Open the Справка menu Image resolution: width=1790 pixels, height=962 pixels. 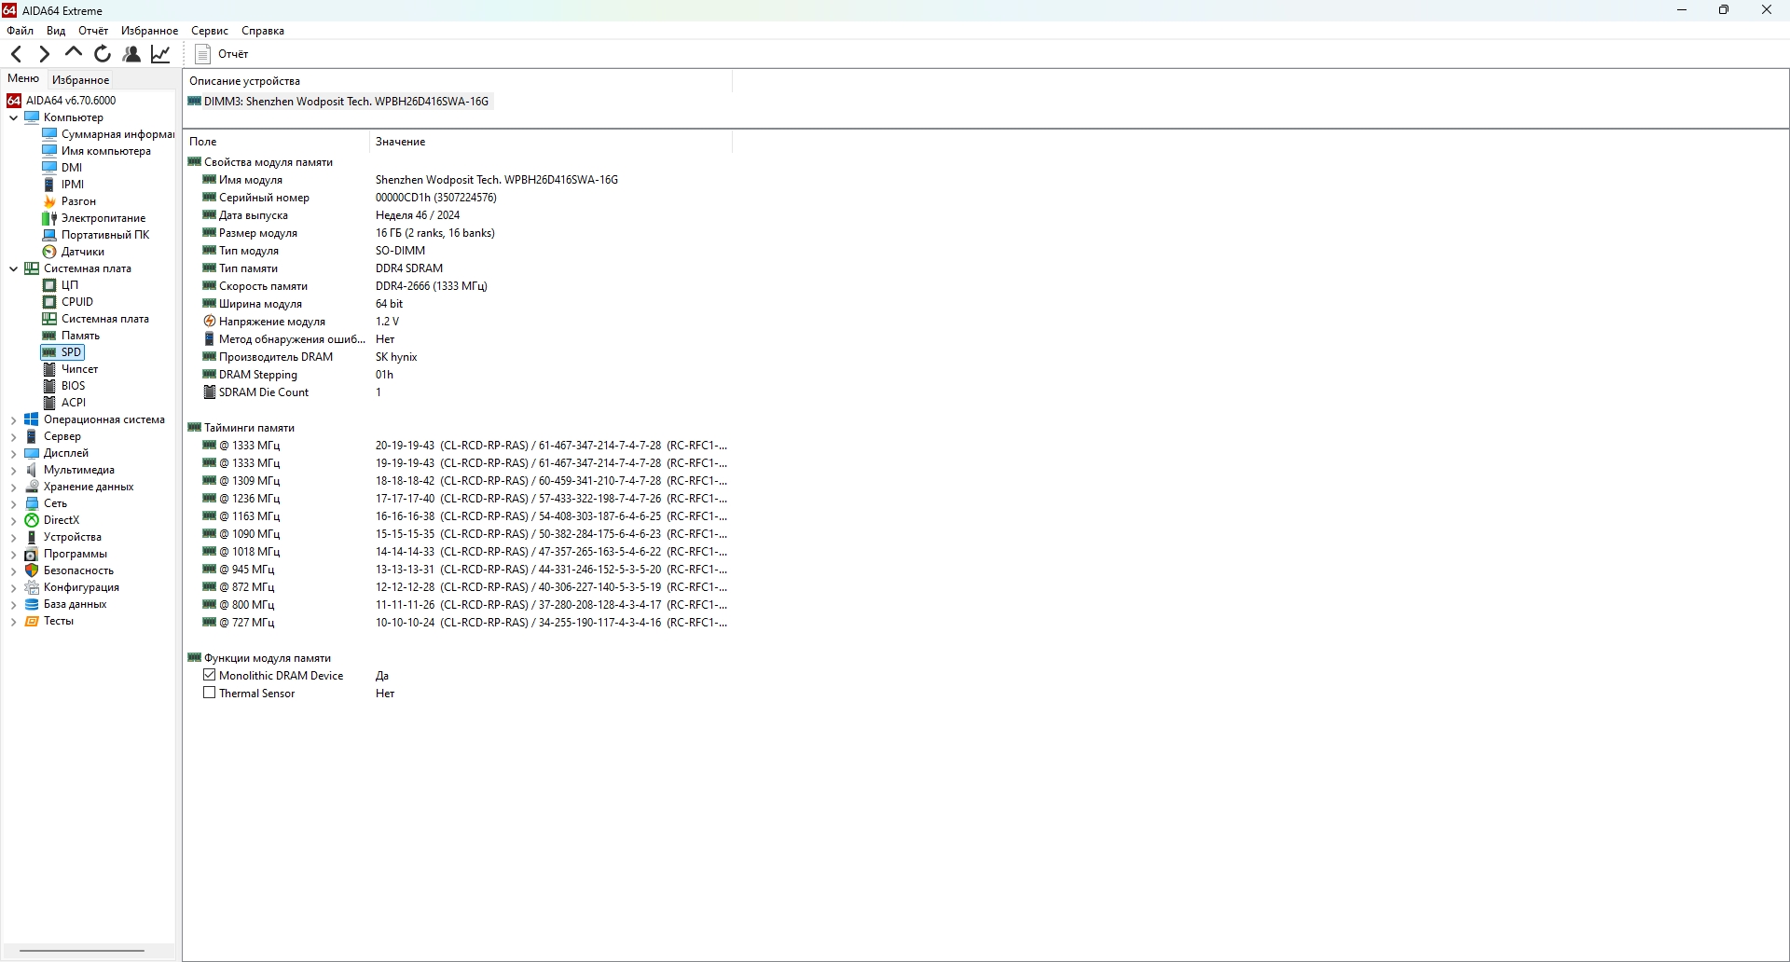click(x=263, y=31)
